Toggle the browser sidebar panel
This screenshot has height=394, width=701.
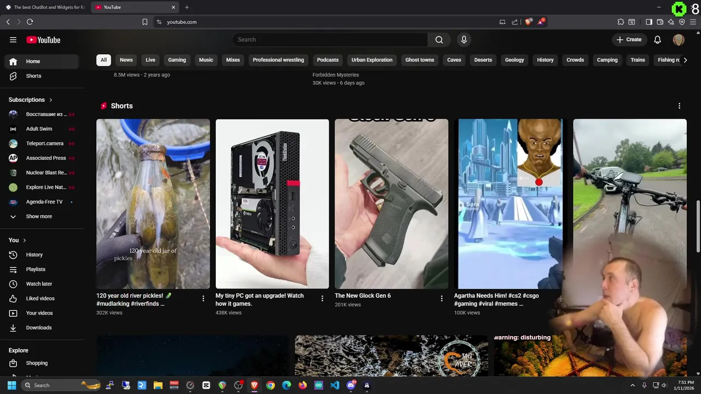tap(649, 22)
